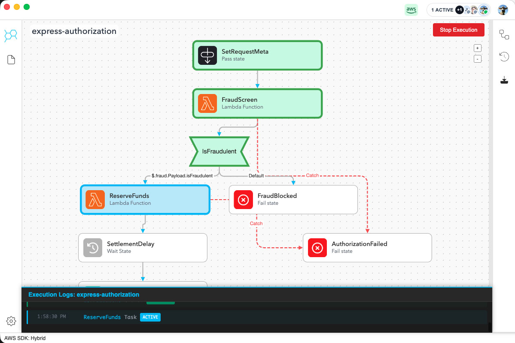Click the fail icon on FraudBlocked
Image resolution: width=515 pixels, height=343 pixels.
pyautogui.click(x=244, y=200)
